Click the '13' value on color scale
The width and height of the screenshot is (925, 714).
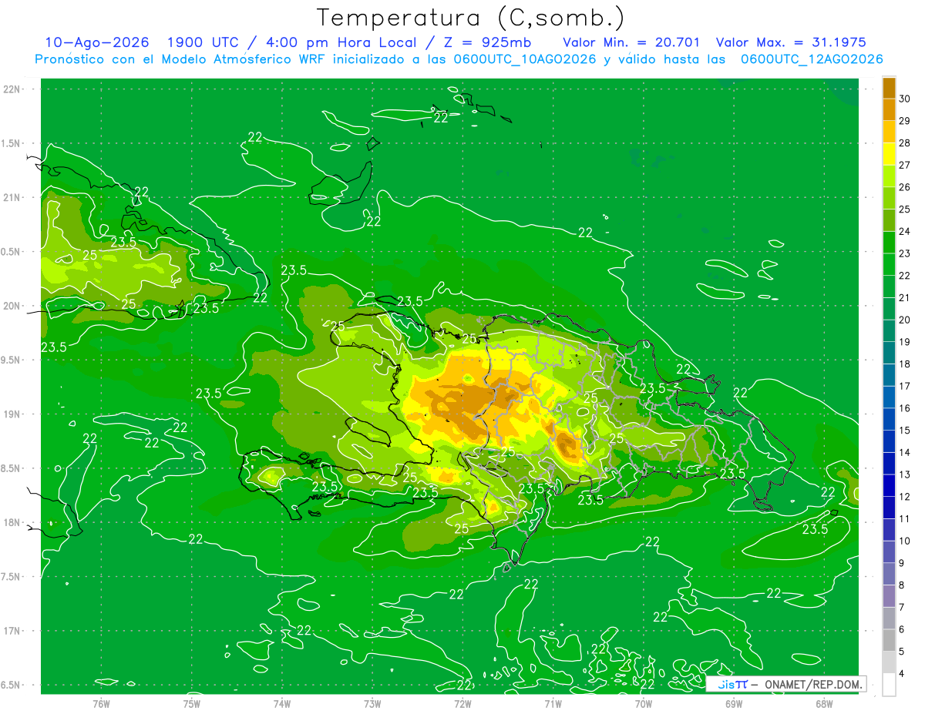904,474
